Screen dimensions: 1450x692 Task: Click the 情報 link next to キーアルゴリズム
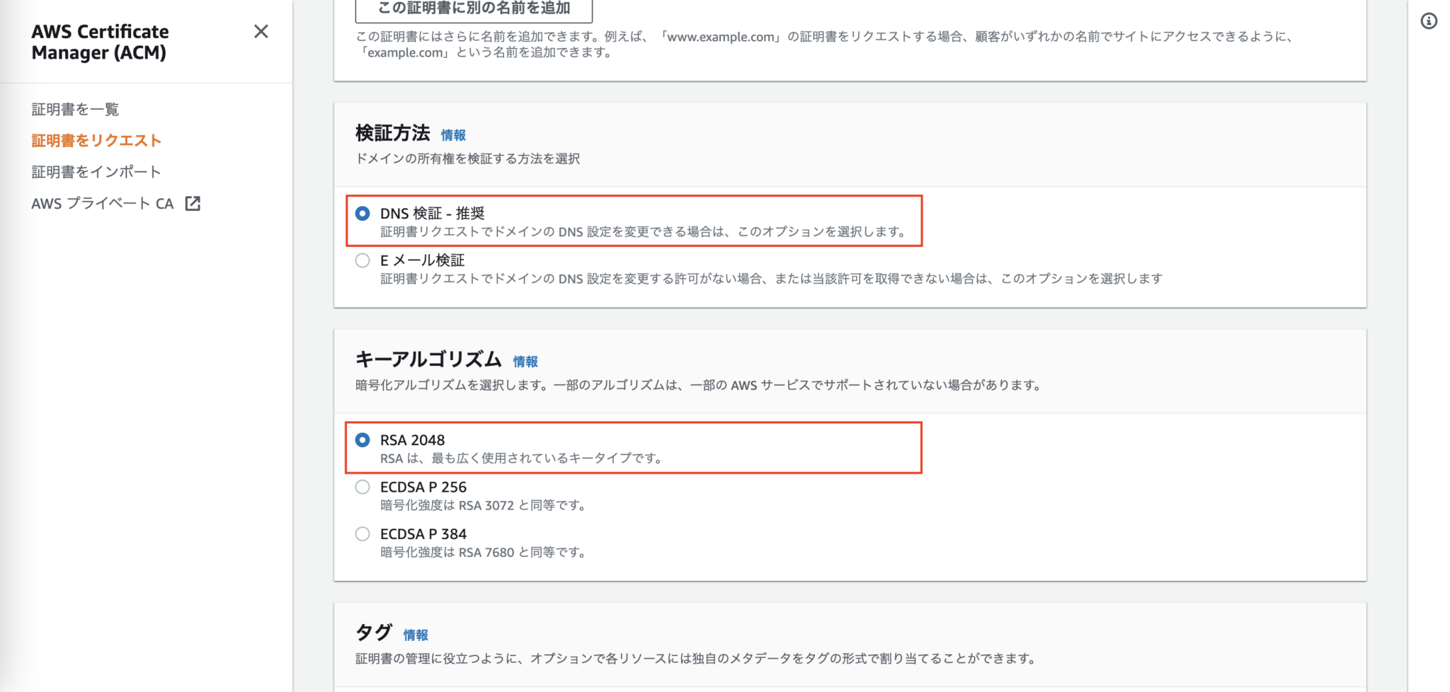tap(525, 362)
